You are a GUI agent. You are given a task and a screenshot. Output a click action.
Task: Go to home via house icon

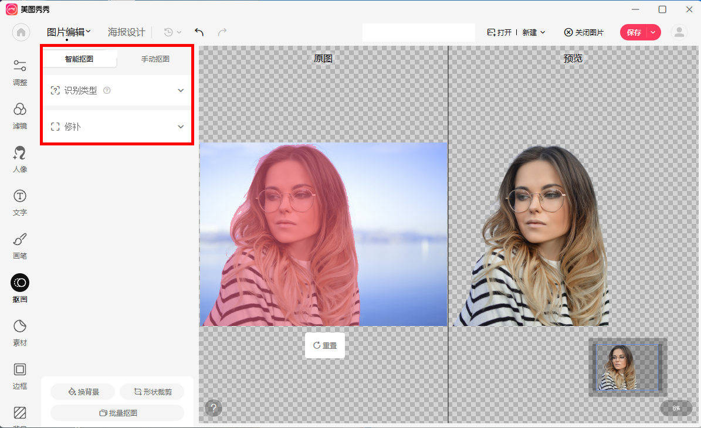point(21,32)
